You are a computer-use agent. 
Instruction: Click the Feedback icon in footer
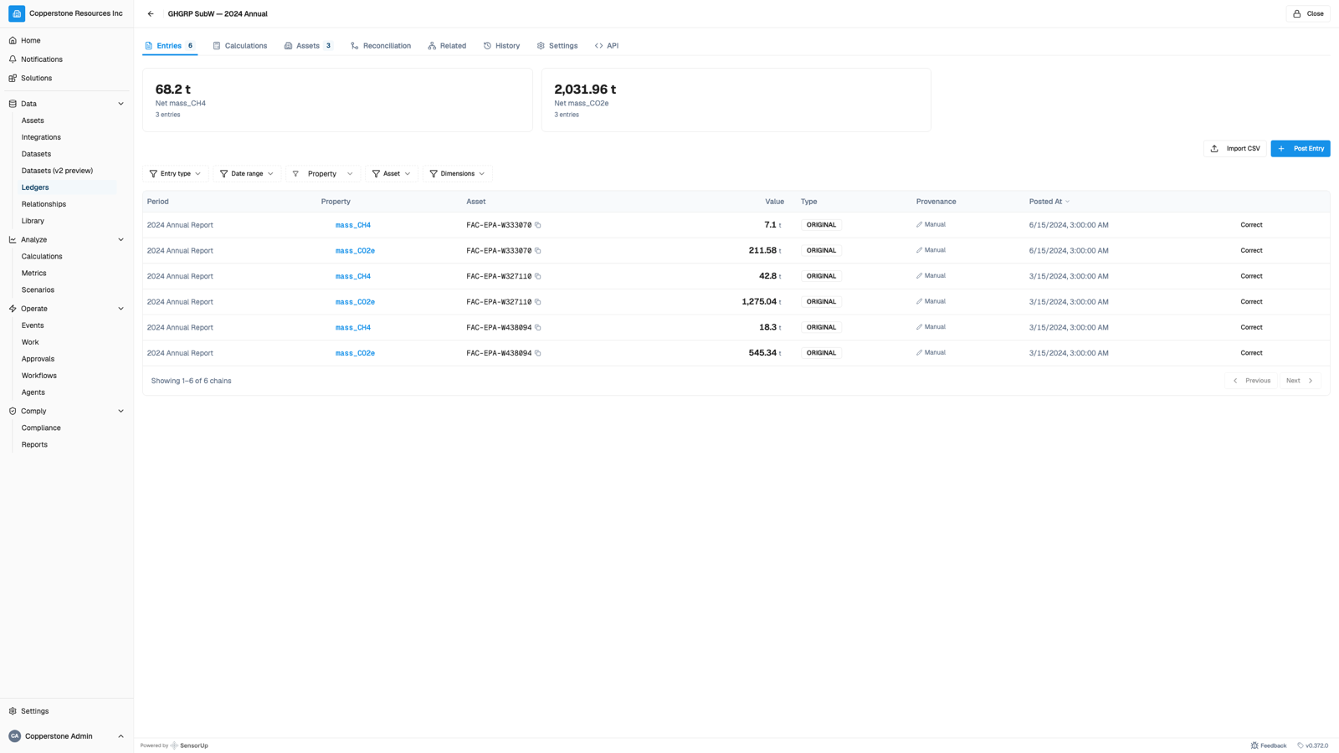coord(1254,745)
